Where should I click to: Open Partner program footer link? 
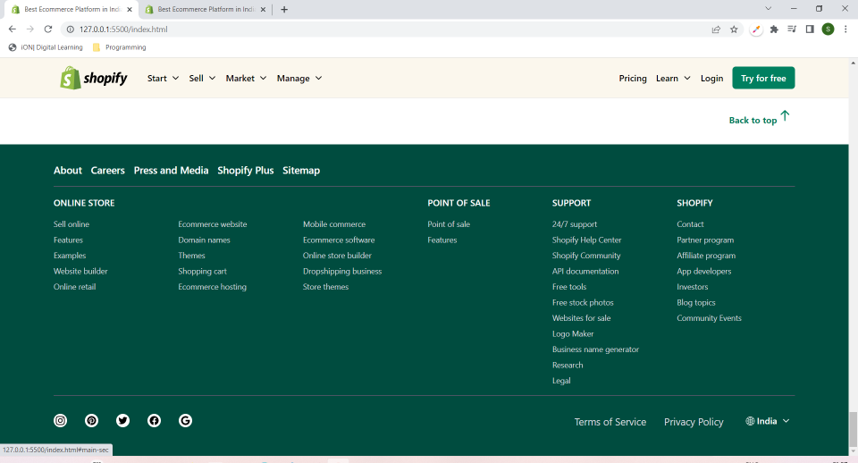tap(705, 240)
